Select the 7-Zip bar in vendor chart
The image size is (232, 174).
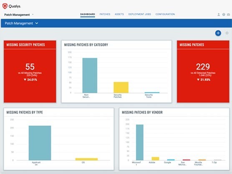[218, 160]
